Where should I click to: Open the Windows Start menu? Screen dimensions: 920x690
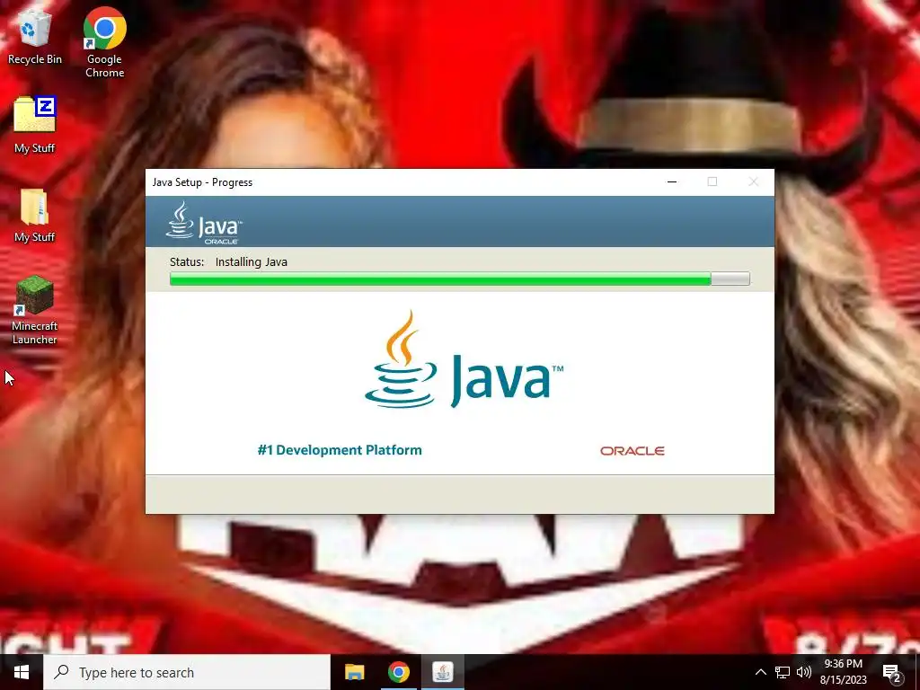22,672
